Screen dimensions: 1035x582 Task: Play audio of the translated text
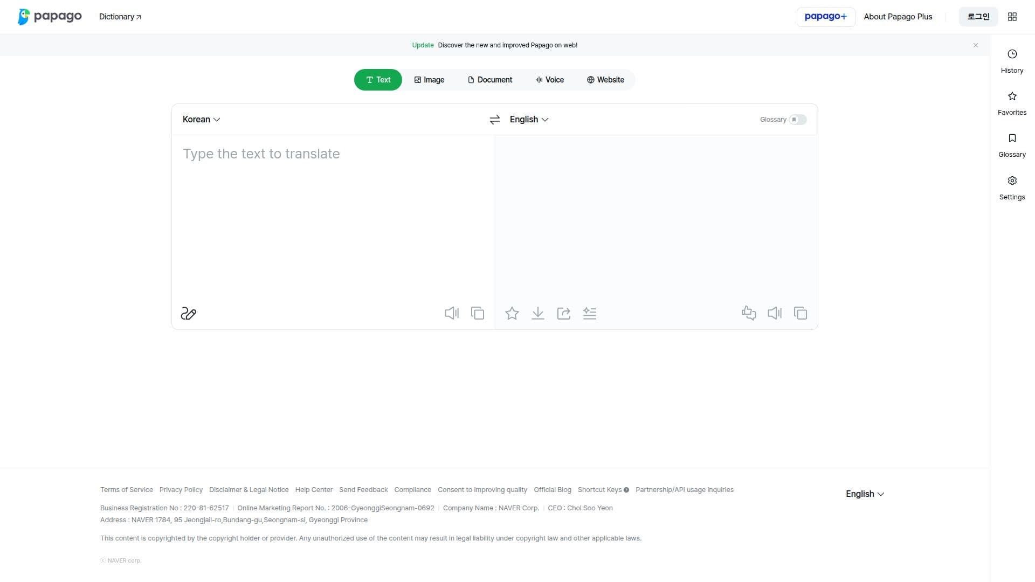775,313
